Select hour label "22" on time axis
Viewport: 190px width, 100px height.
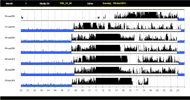pyautogui.click(x=171, y=90)
